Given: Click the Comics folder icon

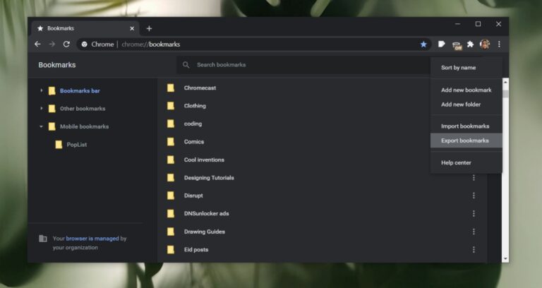Looking at the screenshot, I should pos(171,142).
